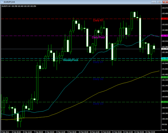Click the magenta 102.706 price tag
Image resolution: width=168 pixels, height=133 pixels.
pyautogui.click(x=165, y=36)
